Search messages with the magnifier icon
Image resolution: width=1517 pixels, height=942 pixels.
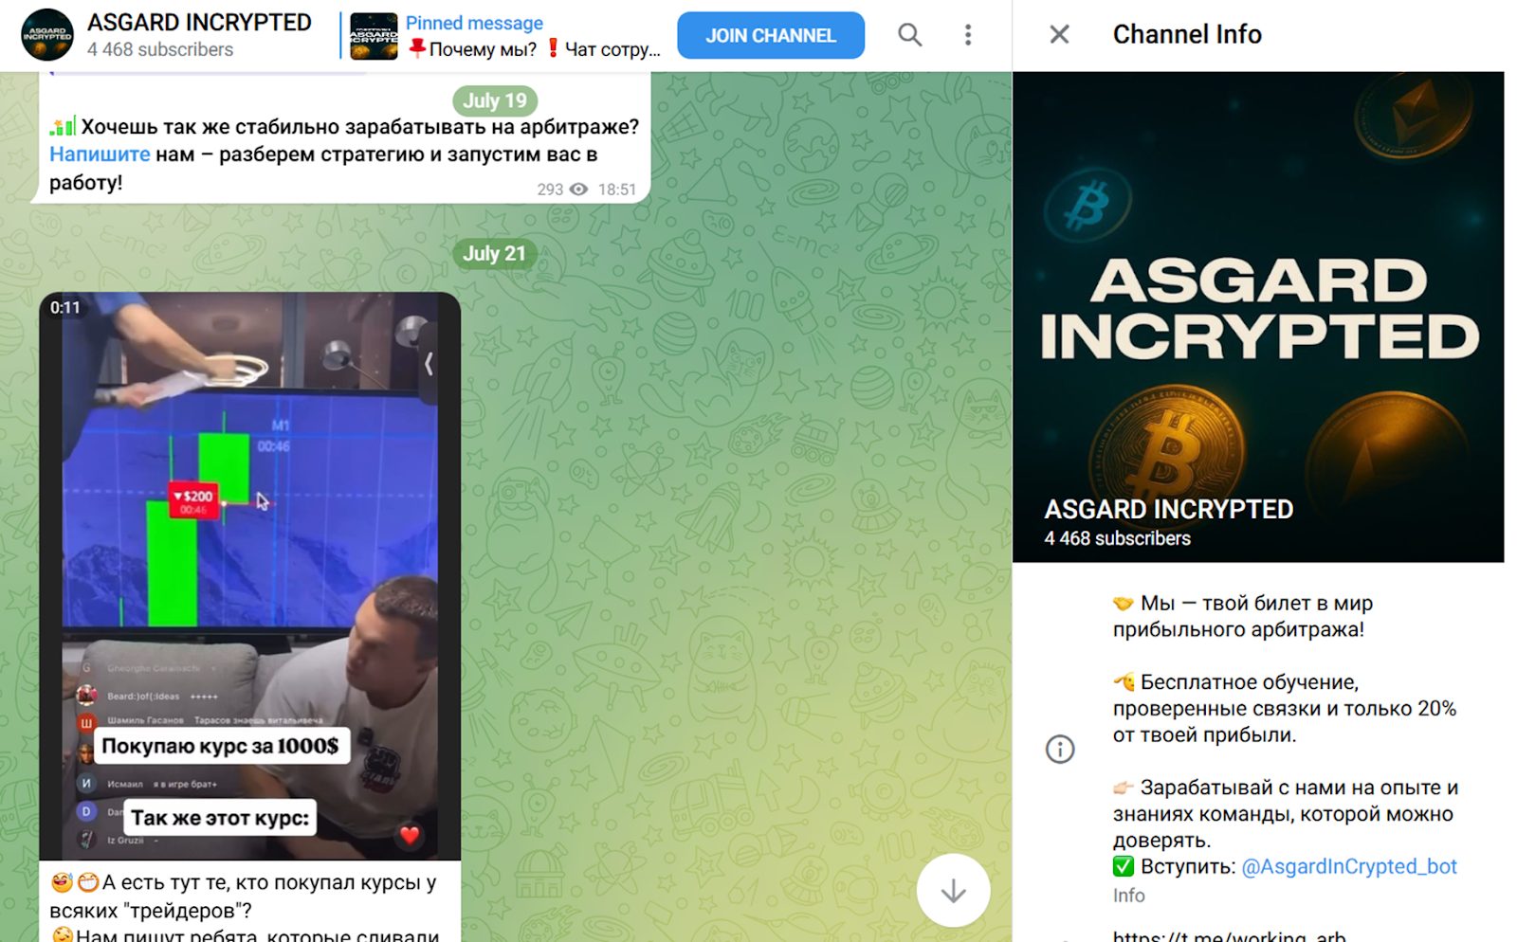pyautogui.click(x=909, y=35)
